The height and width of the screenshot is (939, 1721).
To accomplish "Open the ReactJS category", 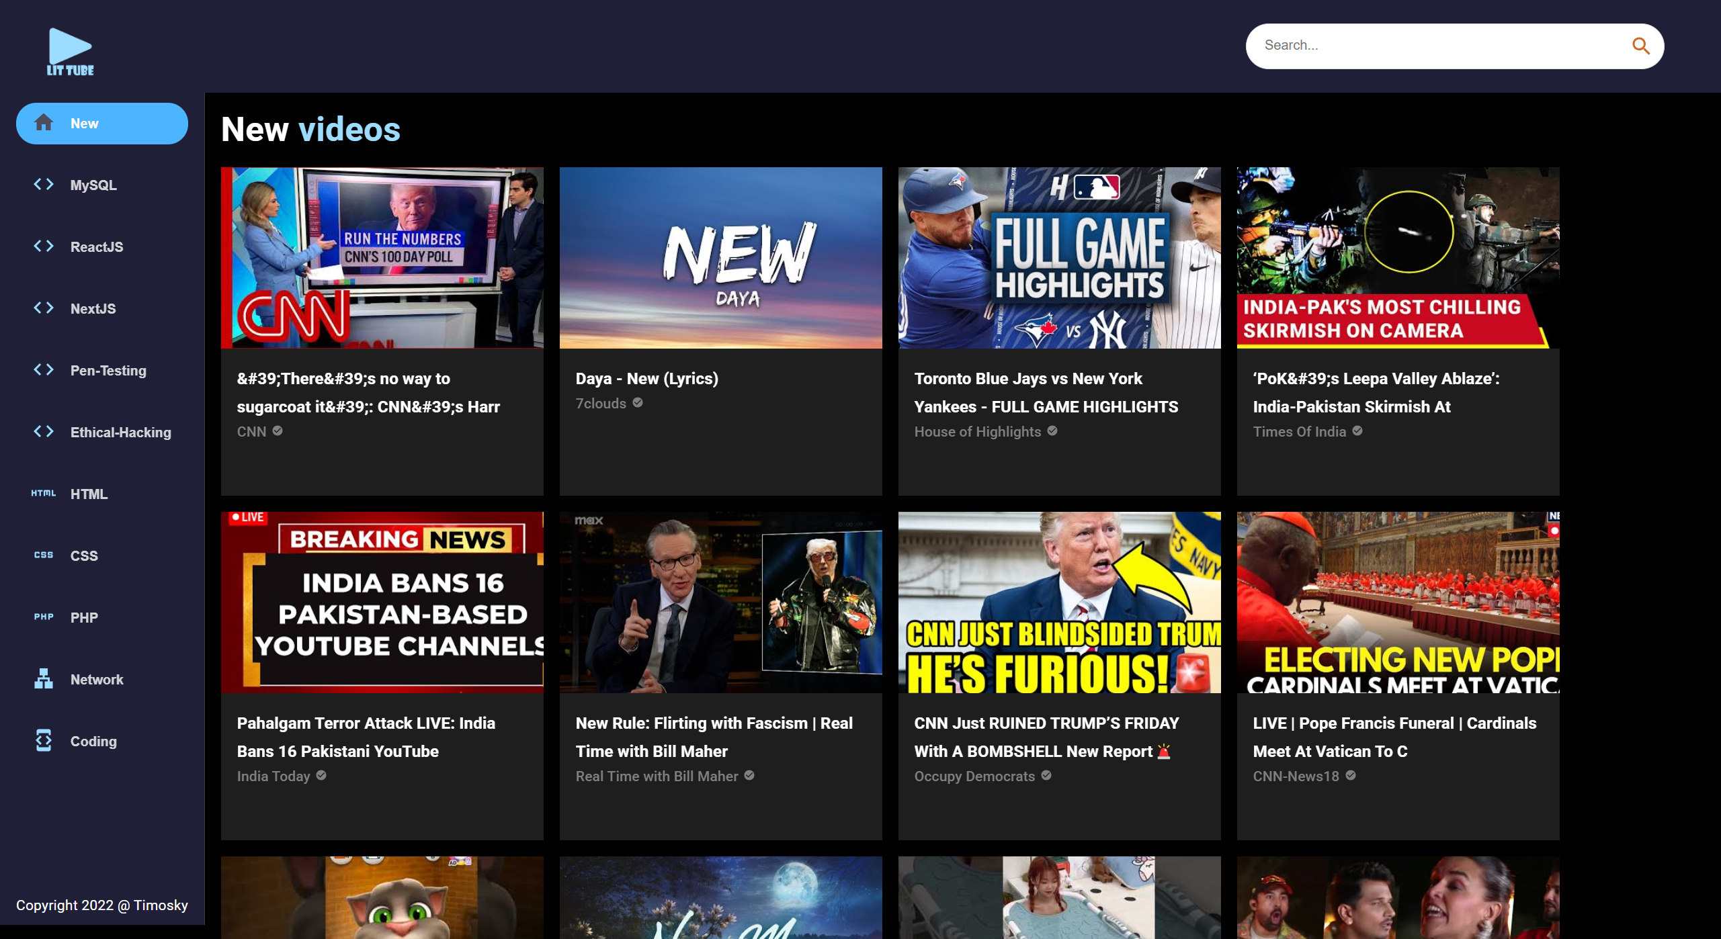I will click(x=102, y=247).
